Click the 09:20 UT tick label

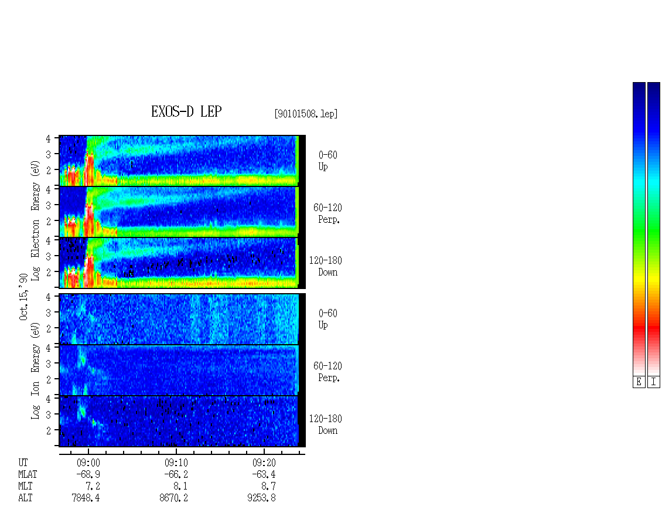click(264, 463)
